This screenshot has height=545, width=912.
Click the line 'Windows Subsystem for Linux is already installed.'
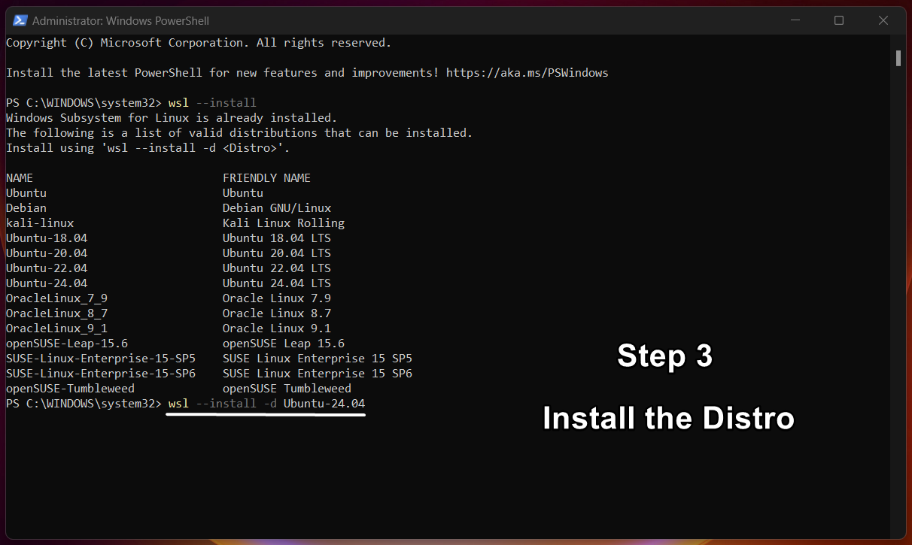pyautogui.click(x=172, y=118)
